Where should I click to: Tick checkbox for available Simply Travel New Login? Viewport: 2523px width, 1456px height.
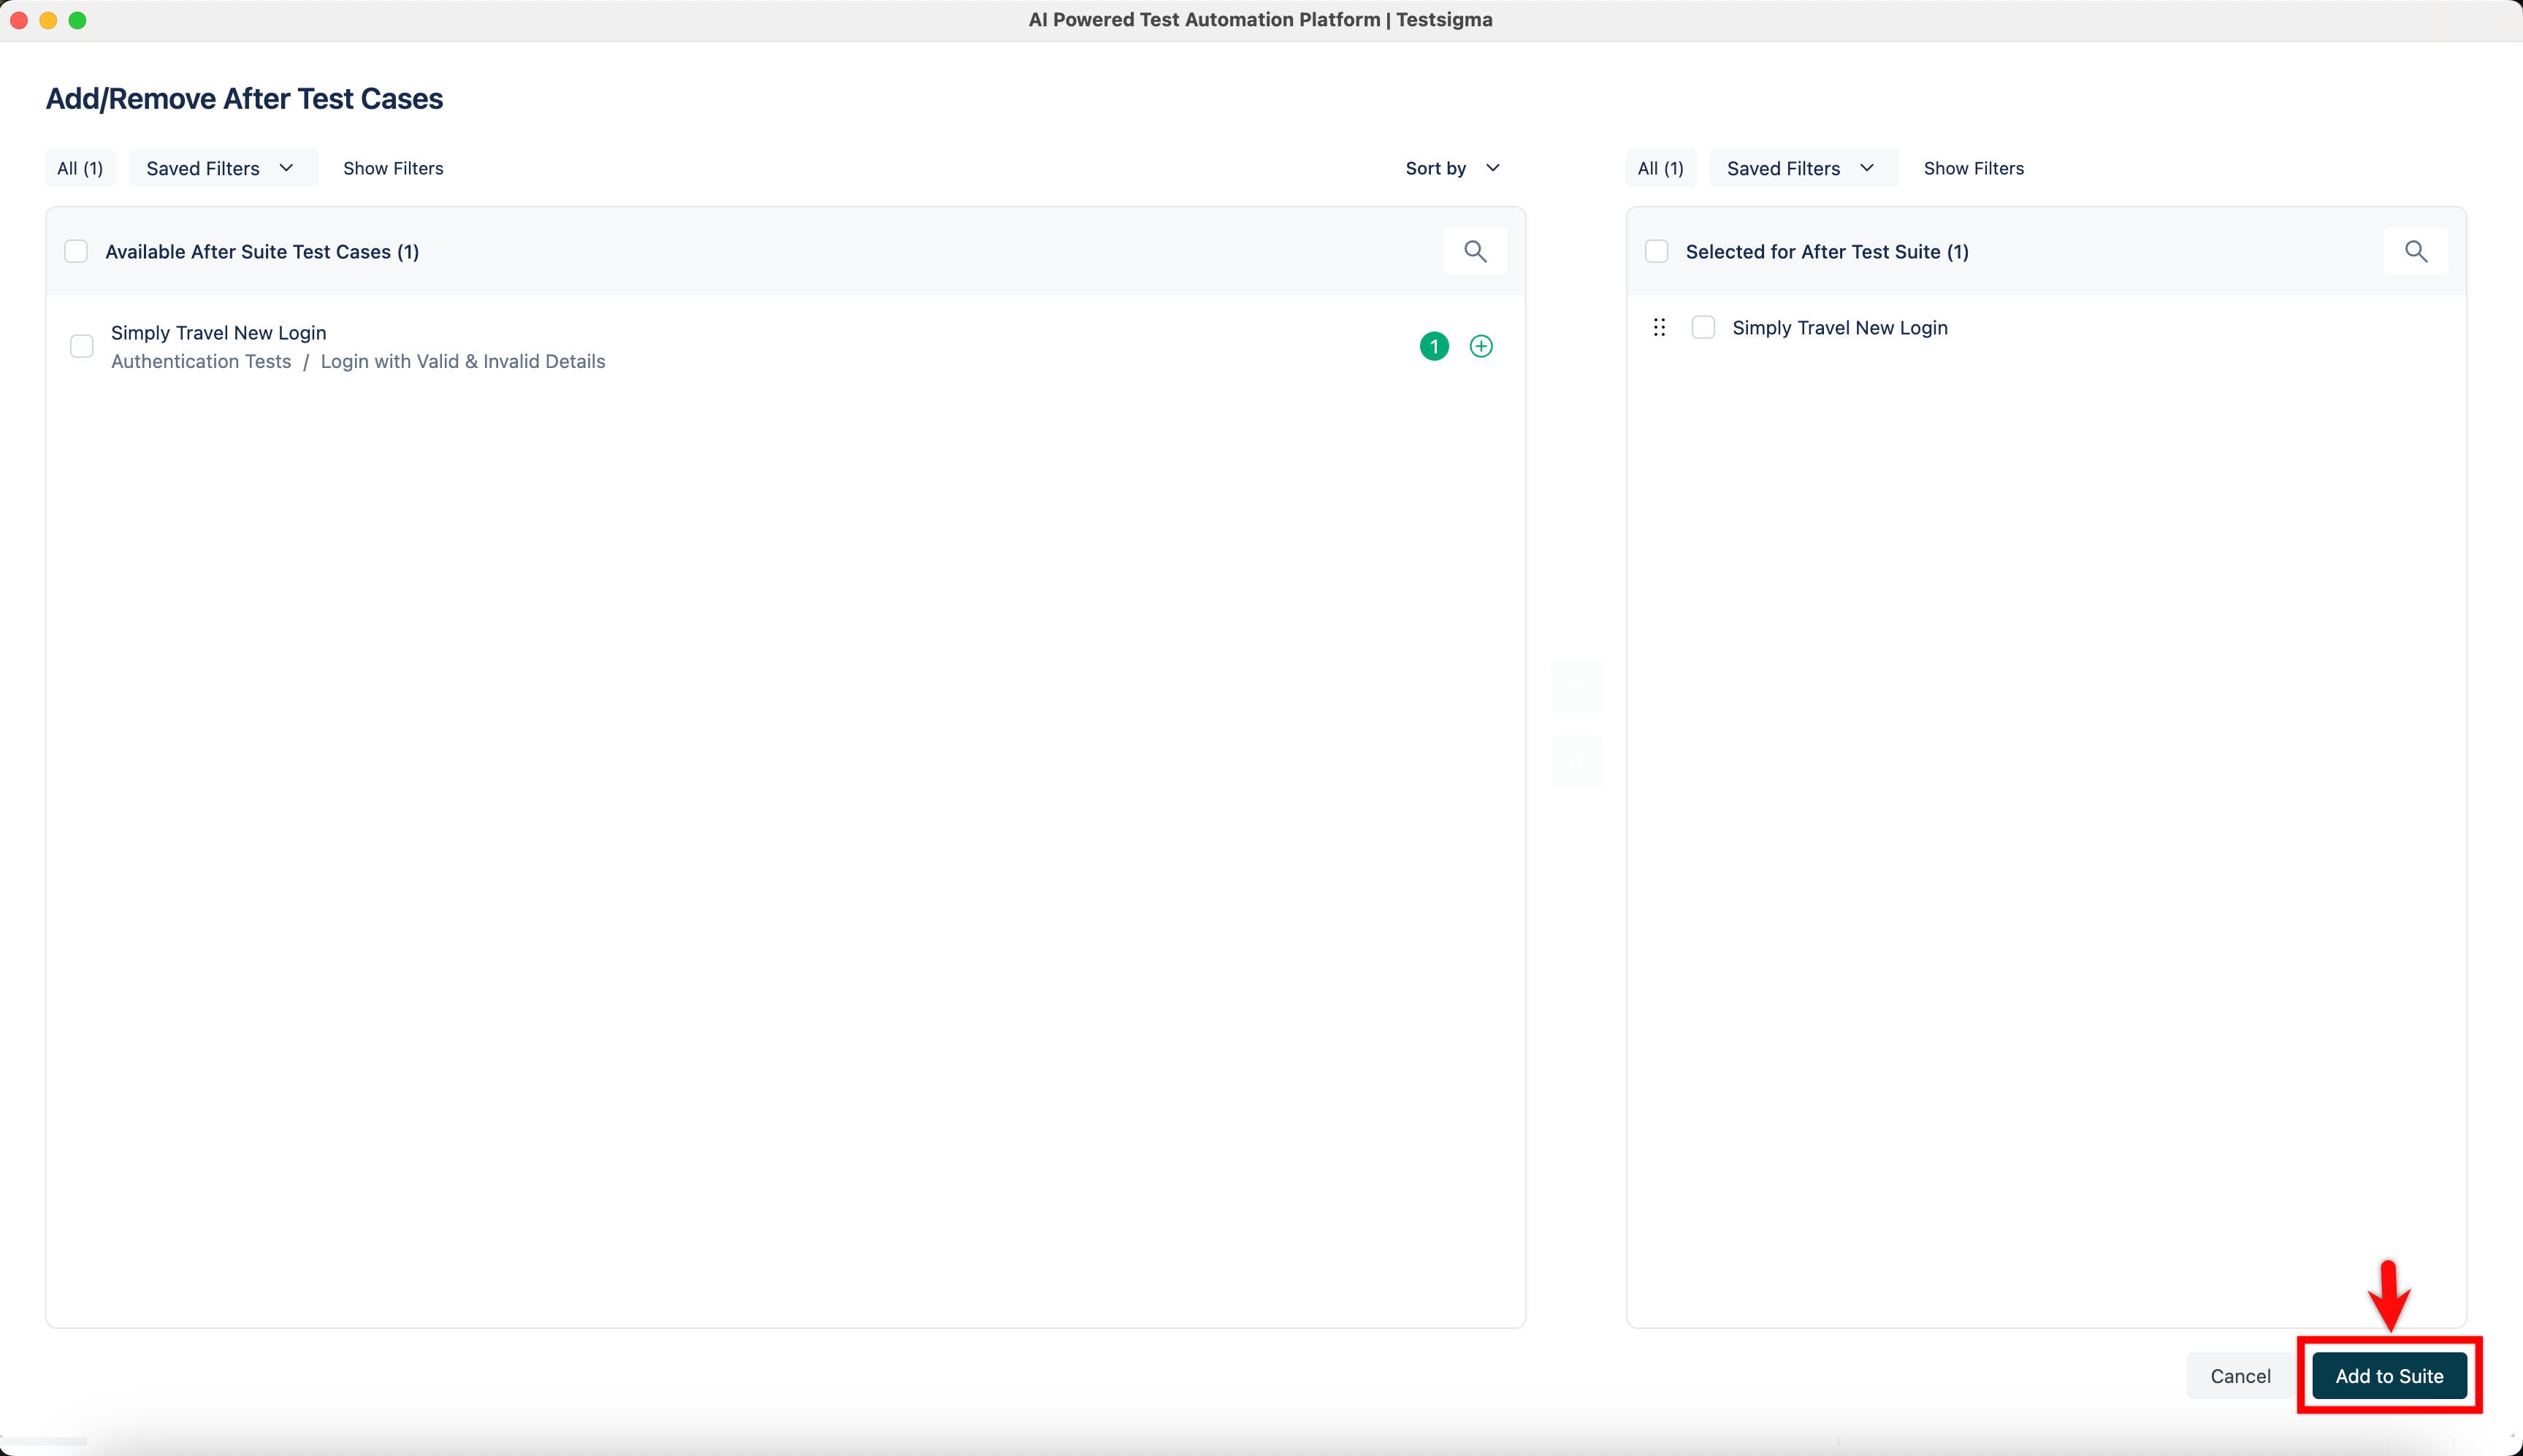pos(82,346)
